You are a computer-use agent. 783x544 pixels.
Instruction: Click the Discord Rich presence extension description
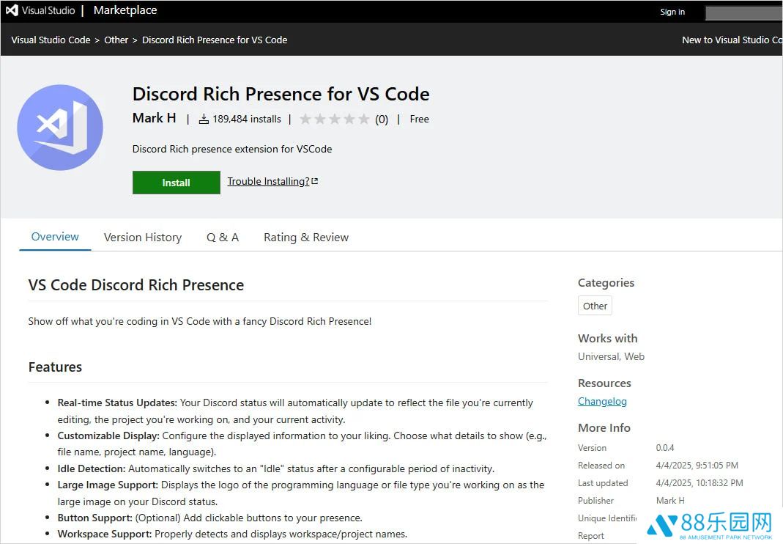[231, 149]
